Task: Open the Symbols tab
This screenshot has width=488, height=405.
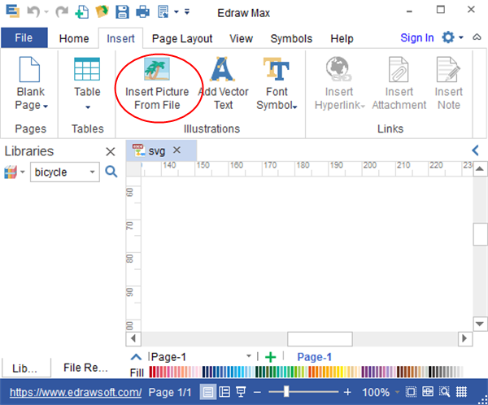Action: pyautogui.click(x=291, y=38)
